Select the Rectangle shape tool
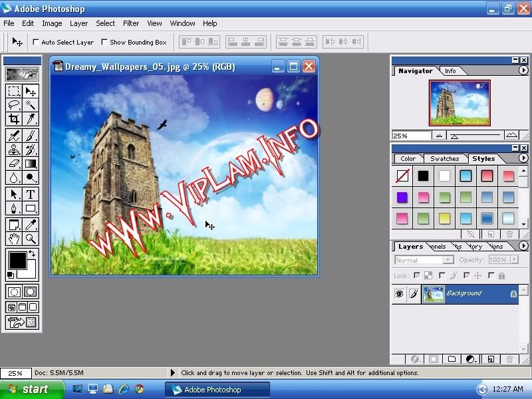 [x=31, y=208]
